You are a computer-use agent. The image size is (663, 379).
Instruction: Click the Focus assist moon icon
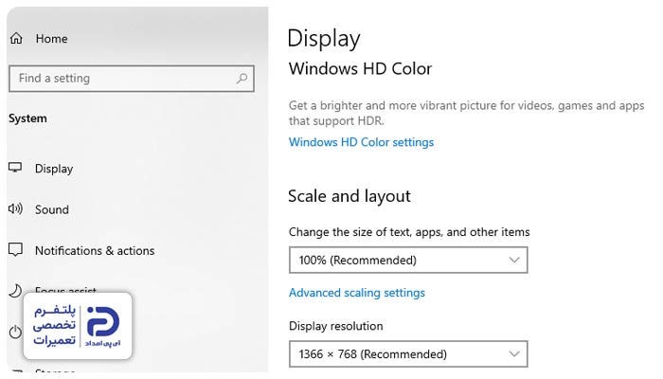point(15,291)
